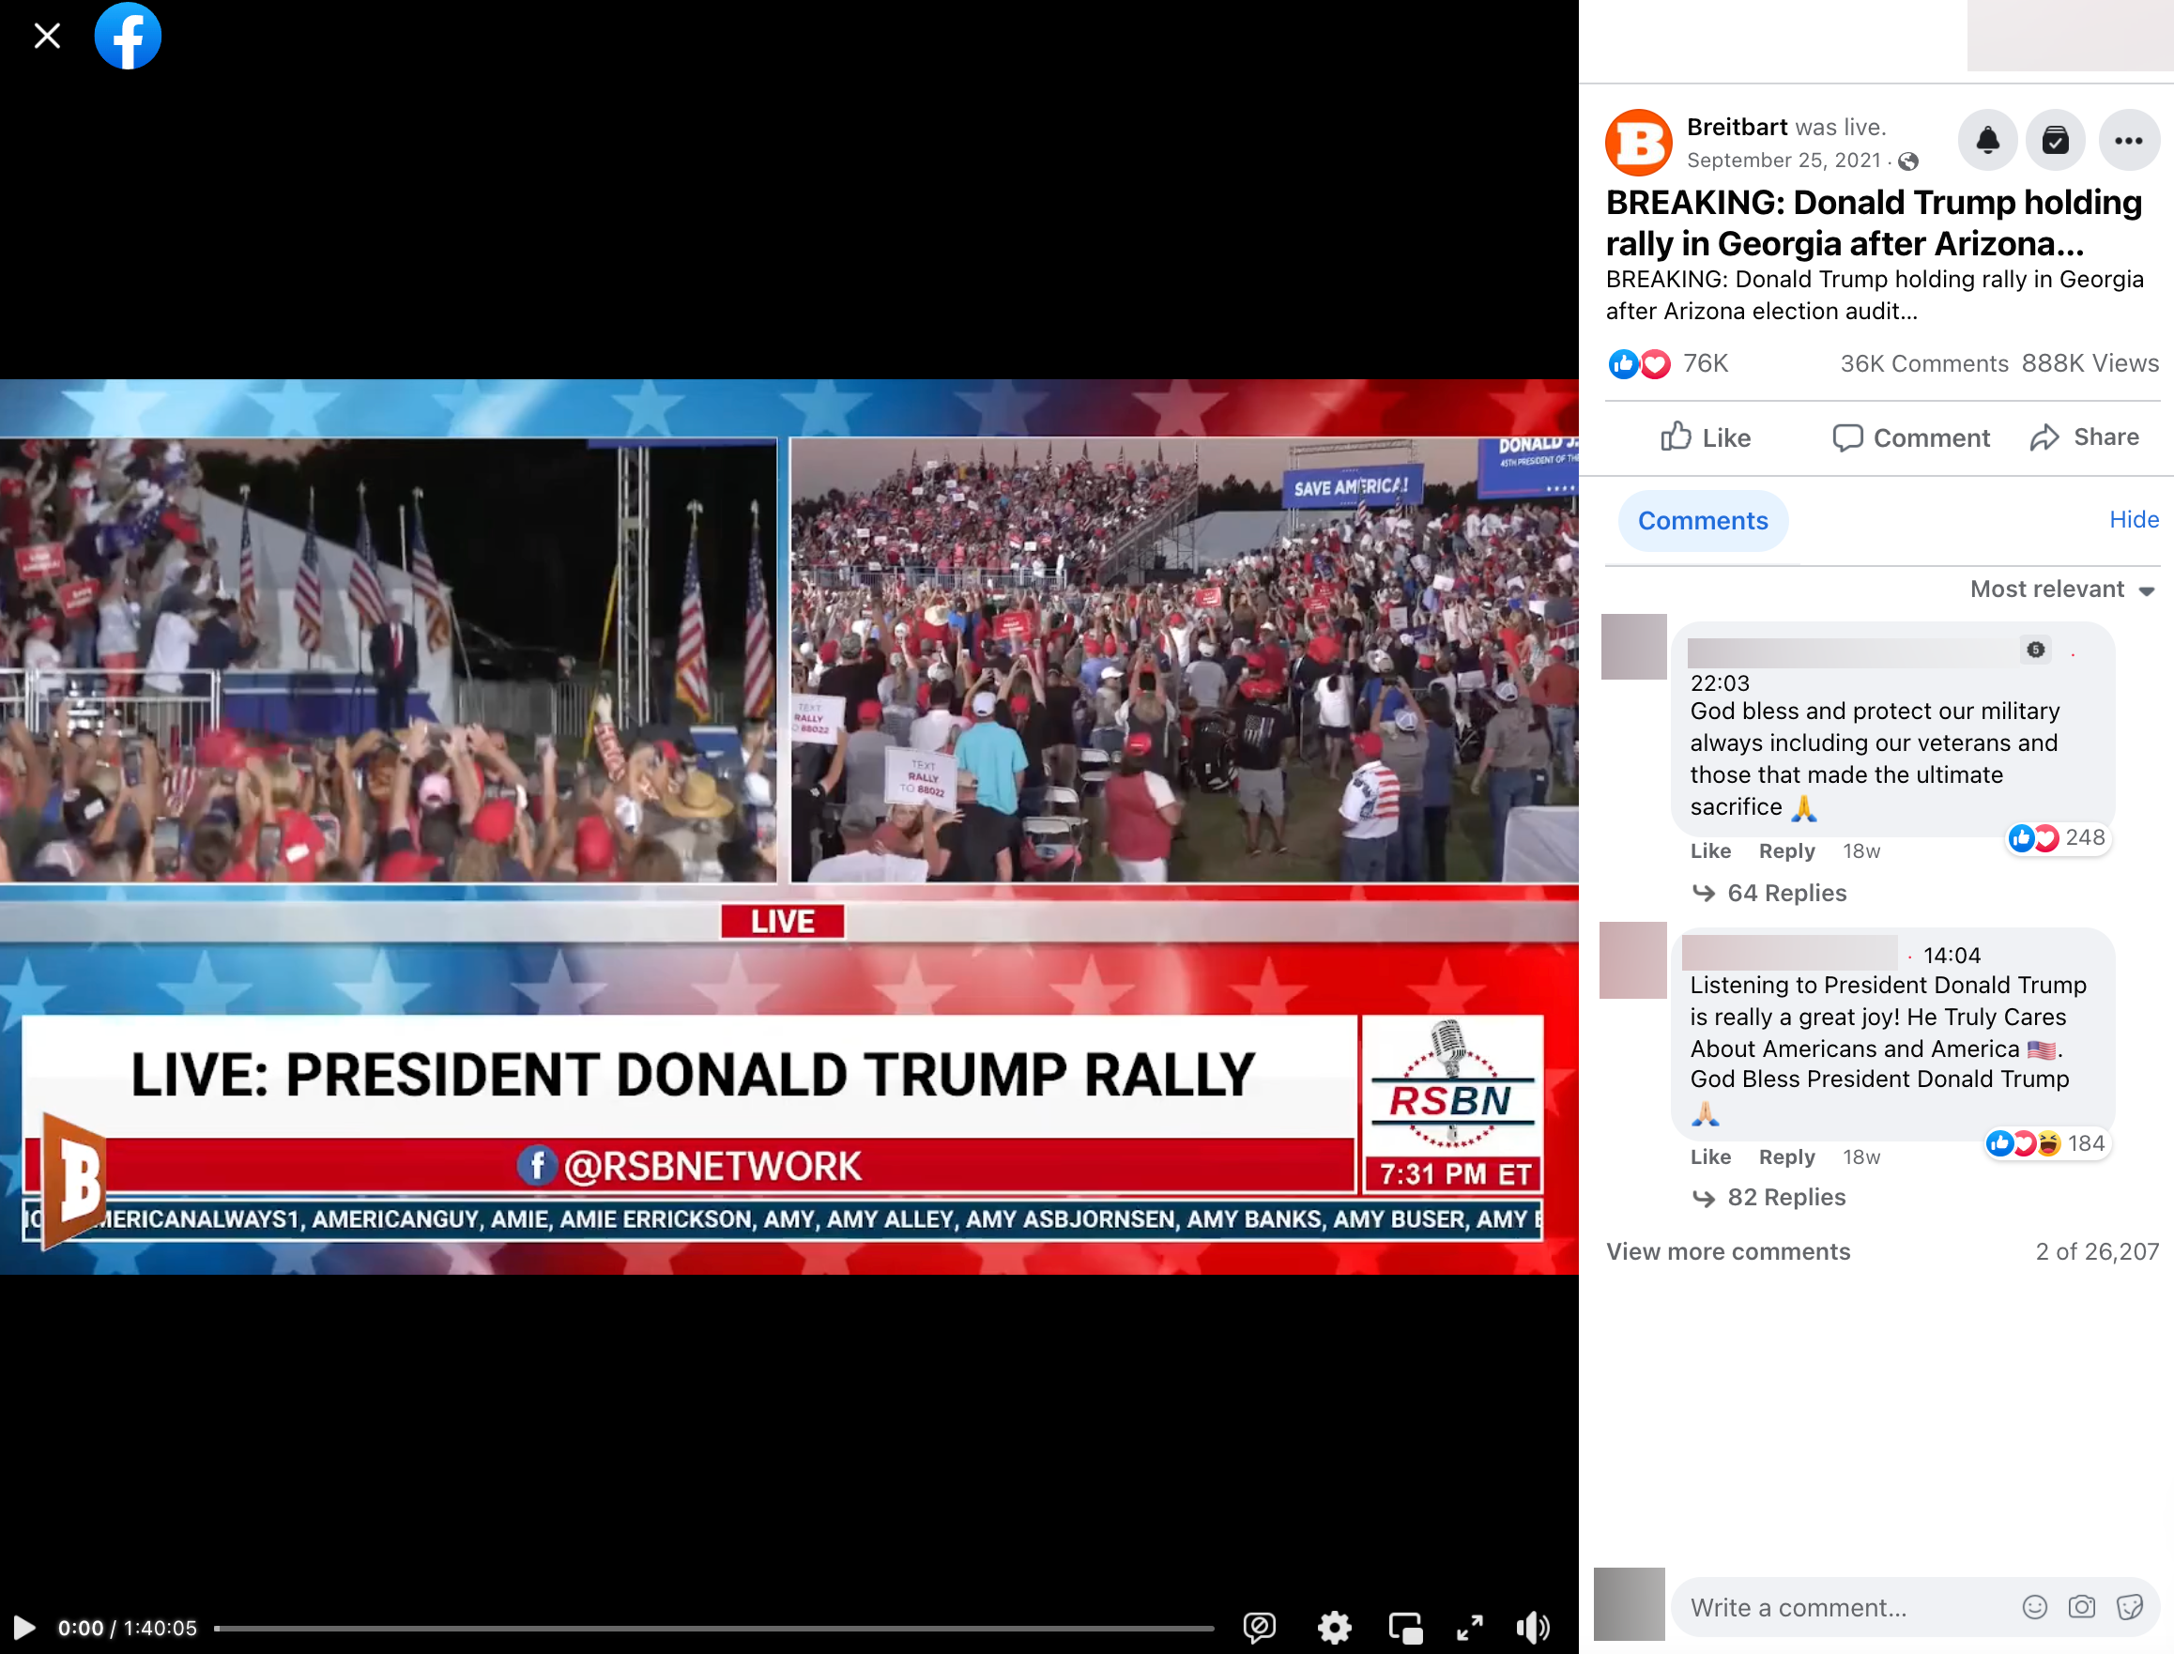Image resolution: width=2174 pixels, height=1654 pixels.
Task: Click Share button on post
Action: [2085, 437]
